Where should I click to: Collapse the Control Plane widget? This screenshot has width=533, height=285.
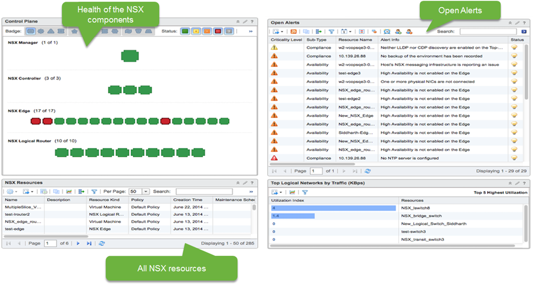click(x=238, y=22)
